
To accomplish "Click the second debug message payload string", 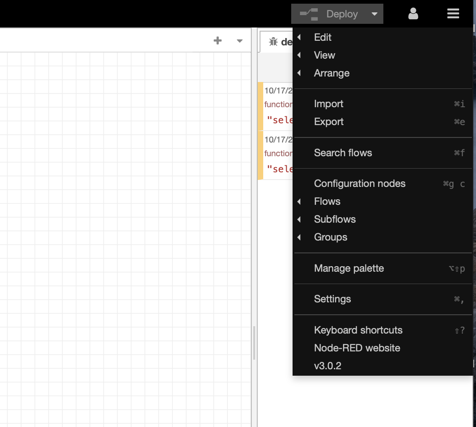I will click(x=280, y=169).
